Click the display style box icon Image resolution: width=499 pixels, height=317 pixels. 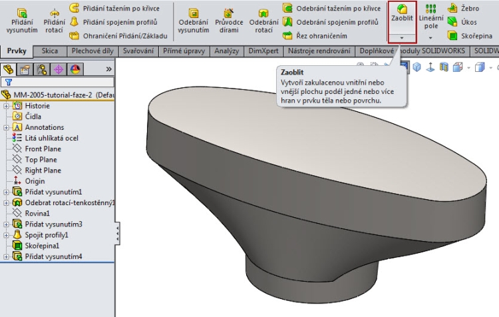point(479,67)
